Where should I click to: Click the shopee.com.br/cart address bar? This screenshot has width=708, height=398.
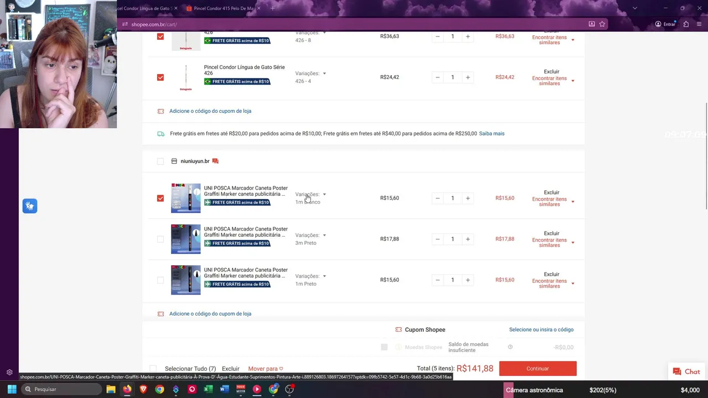[x=354, y=24]
